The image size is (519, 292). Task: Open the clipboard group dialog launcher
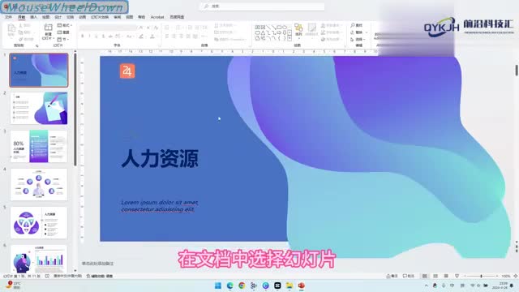point(37,45)
